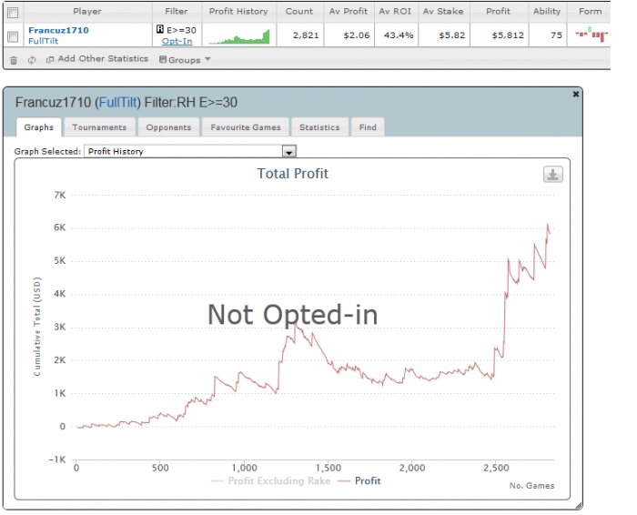Toggle the header select-all checkbox
This screenshot has height=515, width=637.
pos(13,13)
